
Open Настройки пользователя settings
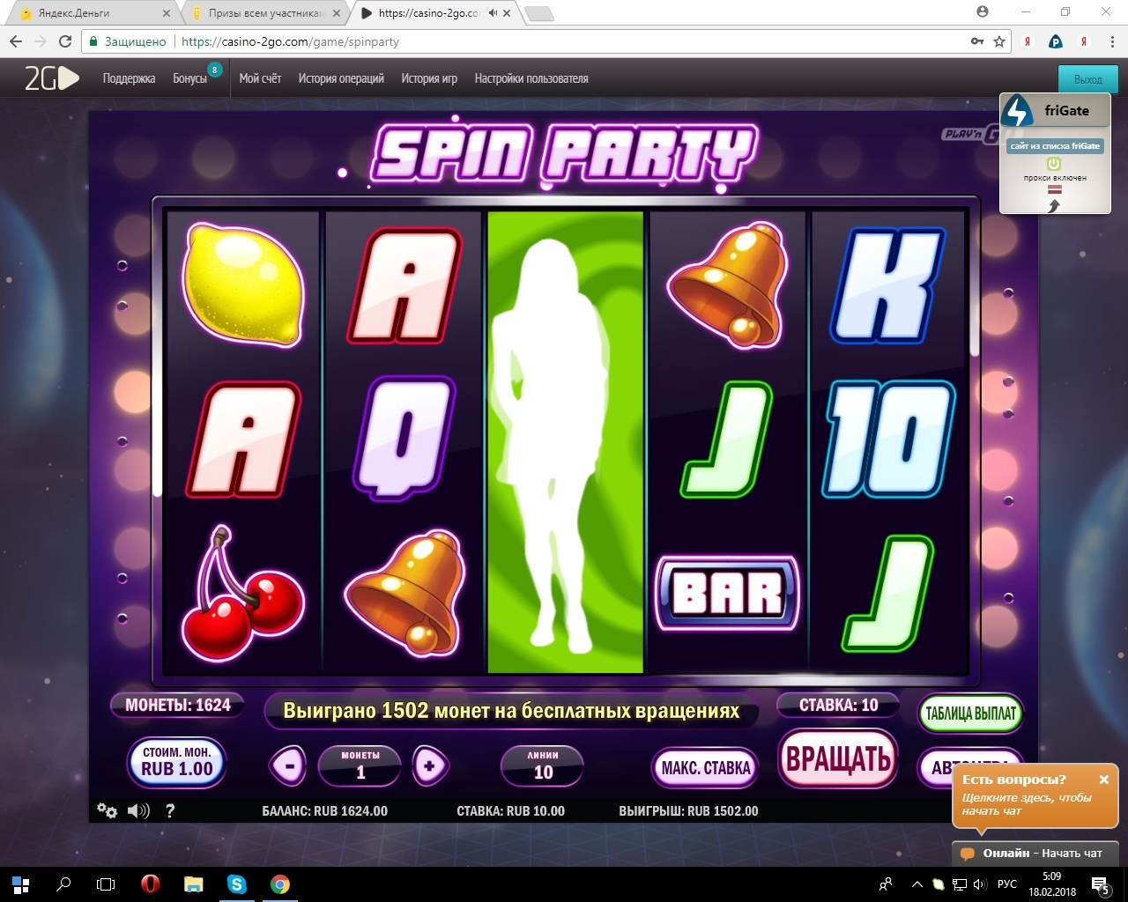pyautogui.click(x=531, y=78)
